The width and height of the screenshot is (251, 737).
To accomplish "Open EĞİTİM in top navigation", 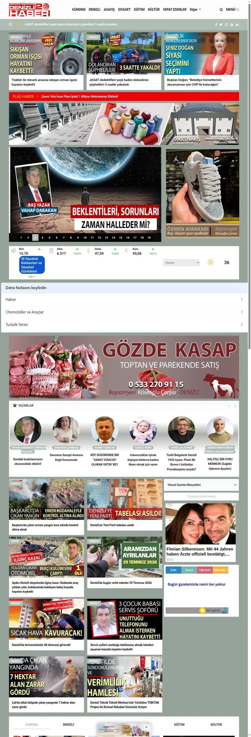I will click(139, 10).
